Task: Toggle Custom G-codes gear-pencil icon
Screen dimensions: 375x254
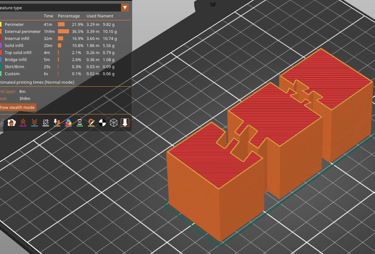Action: 91,123
